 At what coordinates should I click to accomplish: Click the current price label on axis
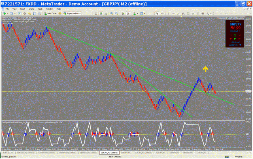point(248,91)
